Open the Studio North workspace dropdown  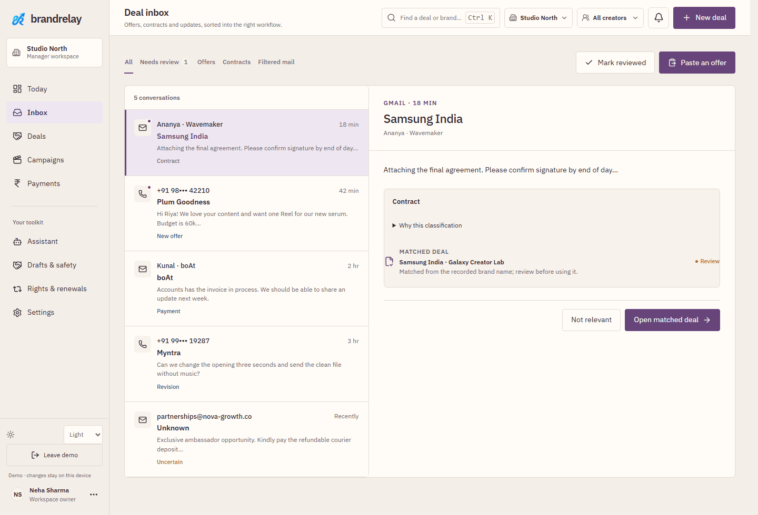coord(538,18)
